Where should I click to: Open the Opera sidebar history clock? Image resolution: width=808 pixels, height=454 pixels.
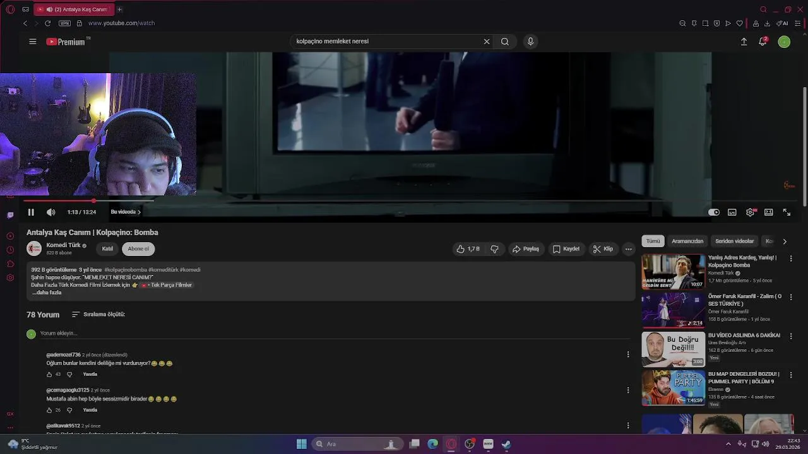tap(10, 250)
